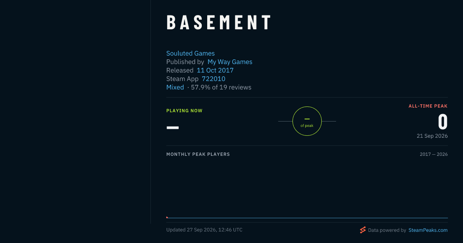This screenshot has height=243, width=463.
Task: Click the all-time peak value 0
Action: 443,122
